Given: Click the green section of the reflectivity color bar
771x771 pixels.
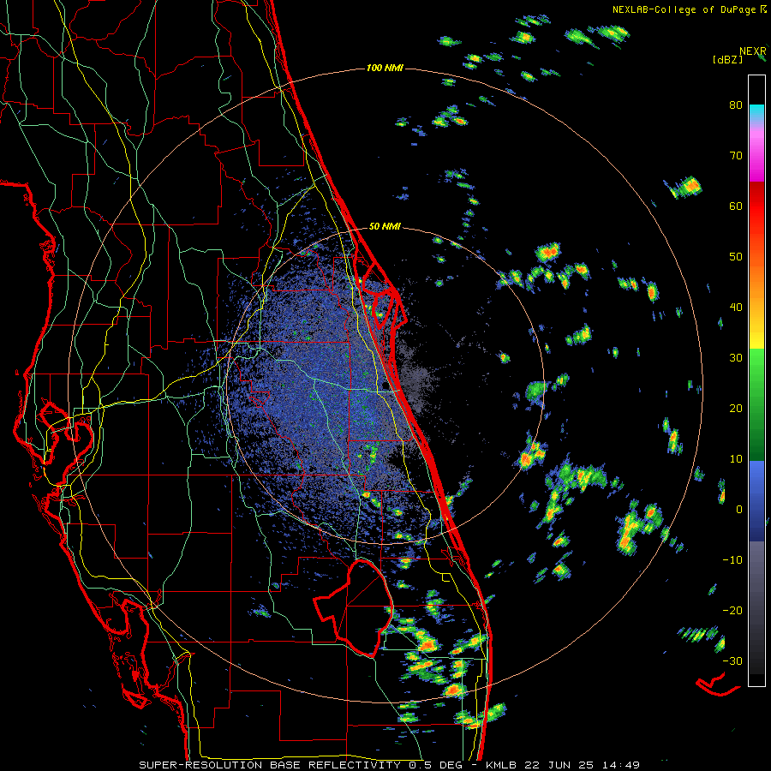Looking at the screenshot, I should coord(756,404).
